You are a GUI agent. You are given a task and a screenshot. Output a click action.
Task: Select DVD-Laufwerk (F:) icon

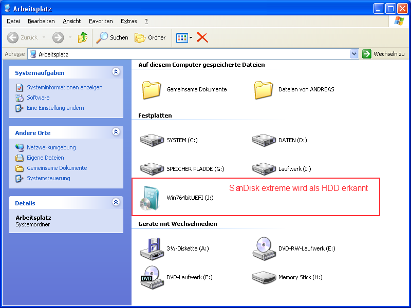tap(152, 277)
